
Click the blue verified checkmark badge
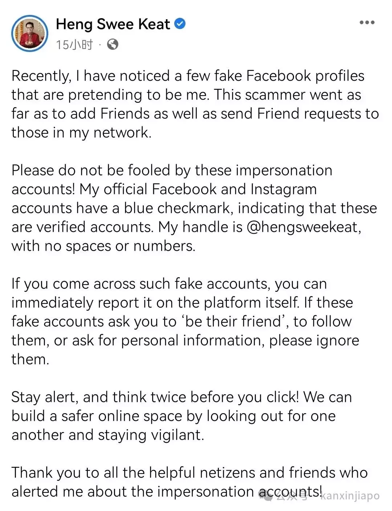180,24
